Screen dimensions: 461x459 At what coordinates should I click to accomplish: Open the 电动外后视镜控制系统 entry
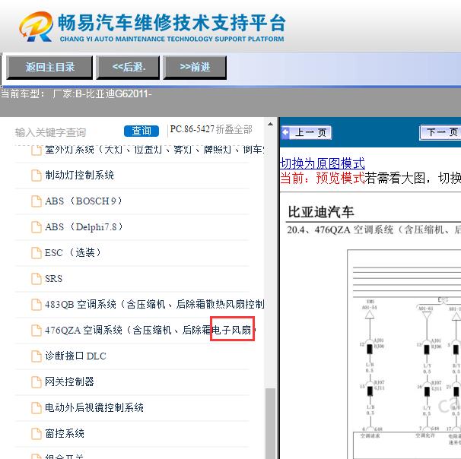click(x=94, y=408)
